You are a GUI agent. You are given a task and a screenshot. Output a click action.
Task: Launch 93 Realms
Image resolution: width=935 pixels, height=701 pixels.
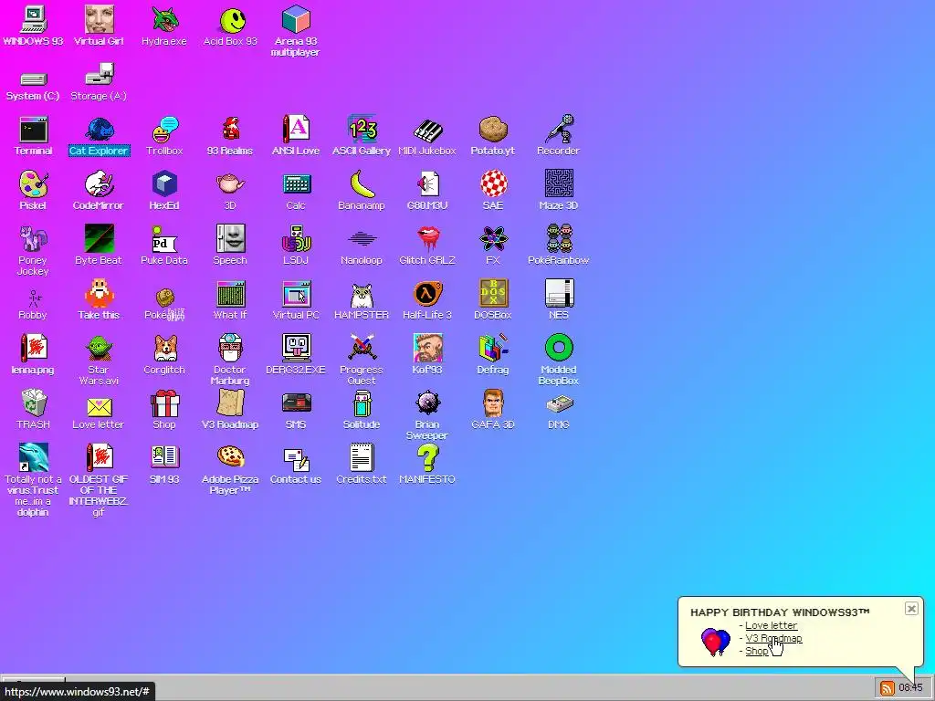230,130
